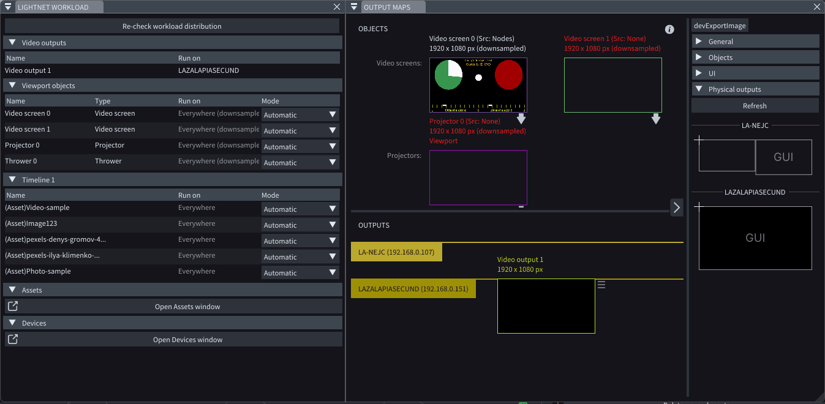Select (Asset)Video-sample timeline row
825x404 pixels.
point(37,208)
